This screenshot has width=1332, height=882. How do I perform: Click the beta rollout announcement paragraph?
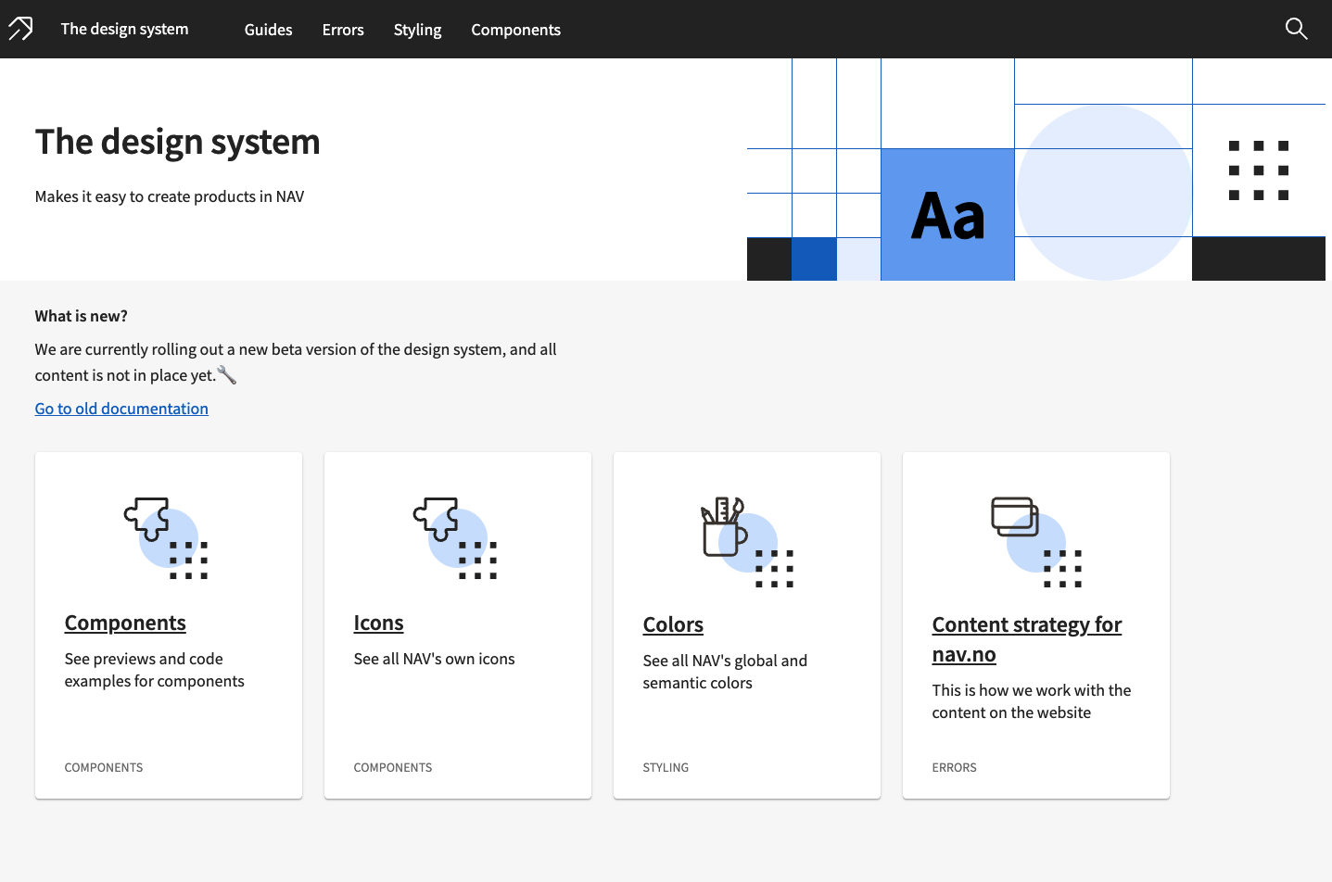pos(296,362)
